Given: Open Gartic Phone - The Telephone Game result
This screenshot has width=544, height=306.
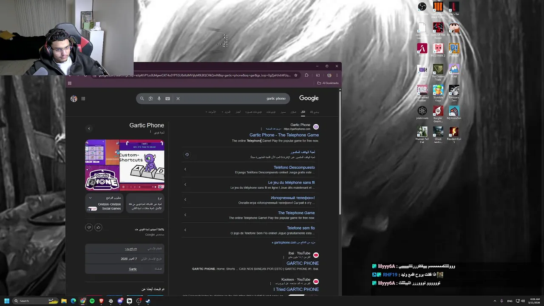Looking at the screenshot, I should pos(284,135).
